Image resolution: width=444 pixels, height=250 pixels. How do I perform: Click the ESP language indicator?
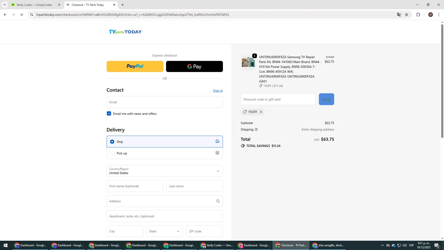pyautogui.click(x=411, y=245)
